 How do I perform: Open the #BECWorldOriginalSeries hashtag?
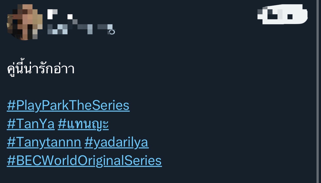pyautogui.click(x=84, y=161)
